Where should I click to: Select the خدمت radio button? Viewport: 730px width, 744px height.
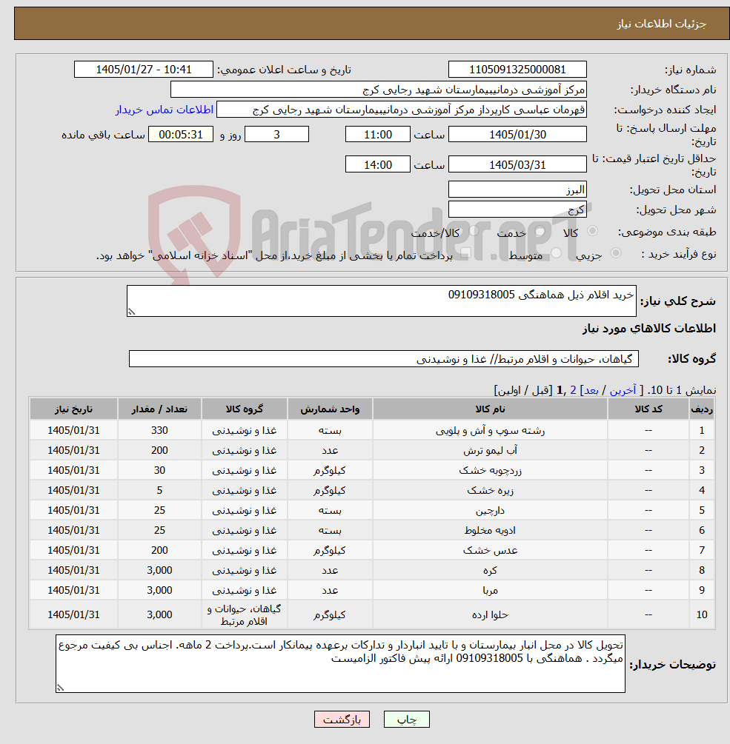click(540, 231)
